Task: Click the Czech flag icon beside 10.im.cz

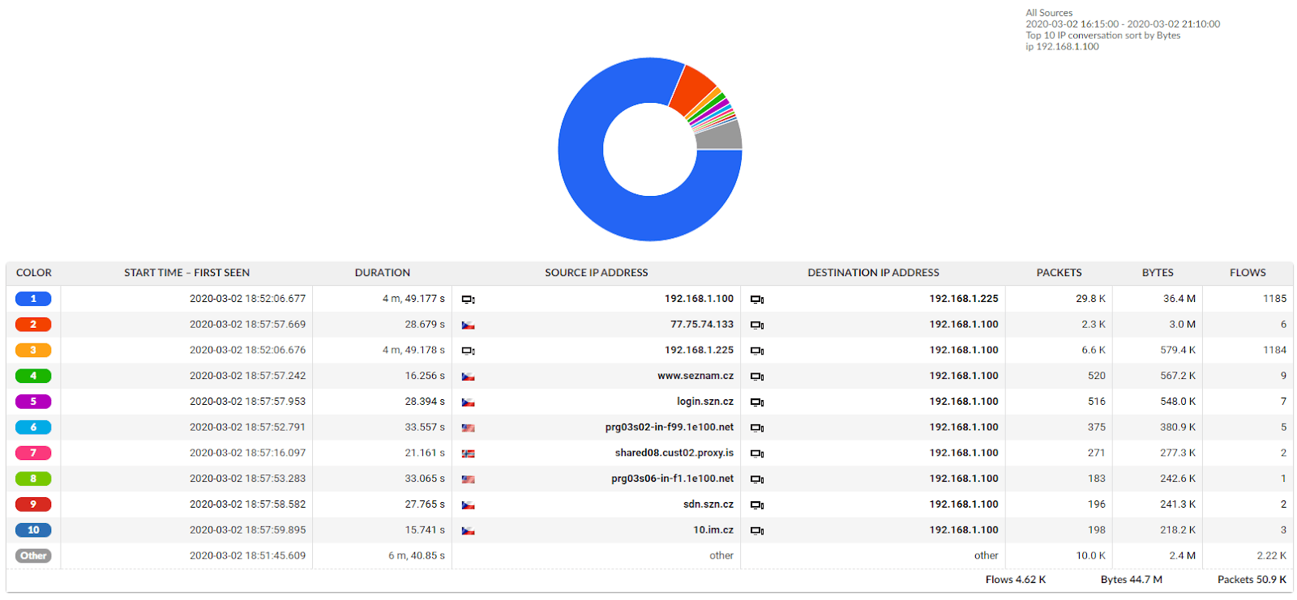Action: 468,531
